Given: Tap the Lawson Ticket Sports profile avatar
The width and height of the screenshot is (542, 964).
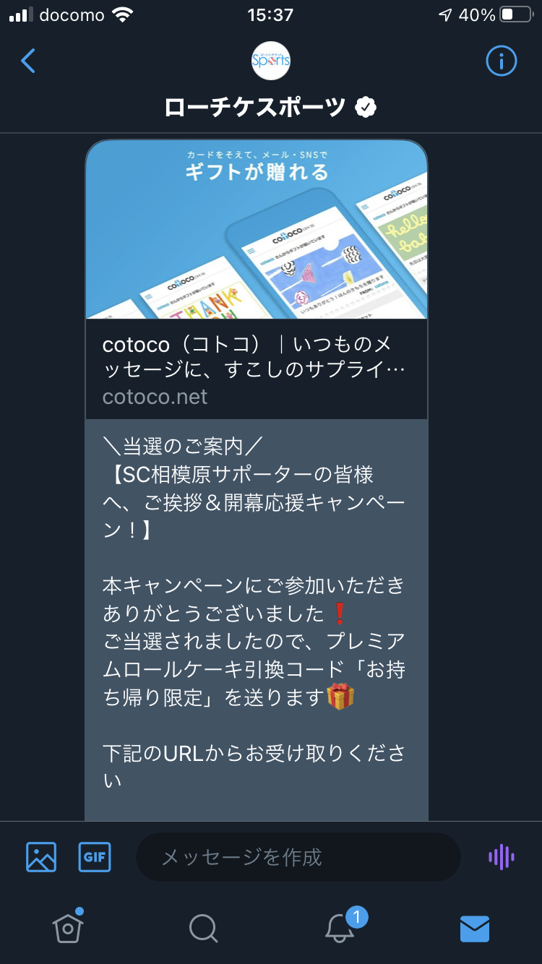Looking at the screenshot, I should [x=271, y=61].
